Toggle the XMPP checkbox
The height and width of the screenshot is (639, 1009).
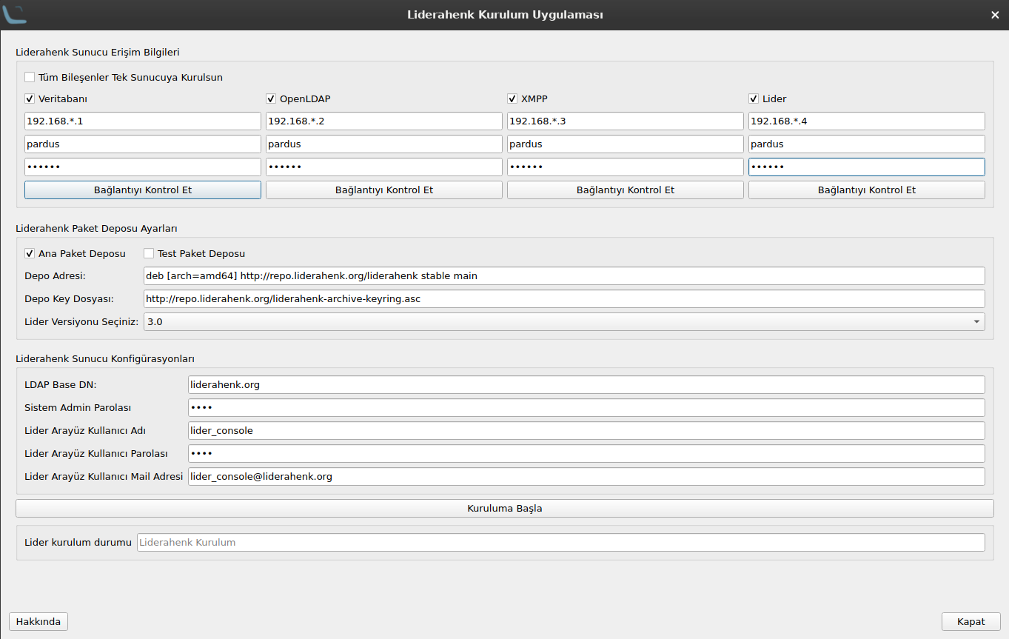[512, 98]
